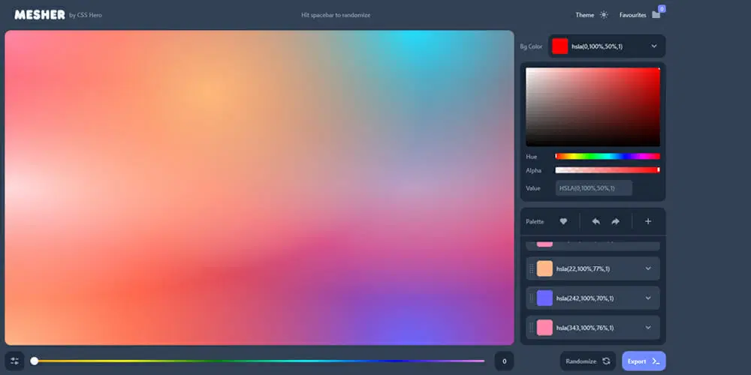Open the Favourites folder icon
The image size is (751, 375).
pyautogui.click(x=656, y=15)
